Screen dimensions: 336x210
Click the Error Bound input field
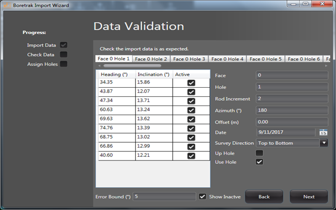click(x=164, y=197)
